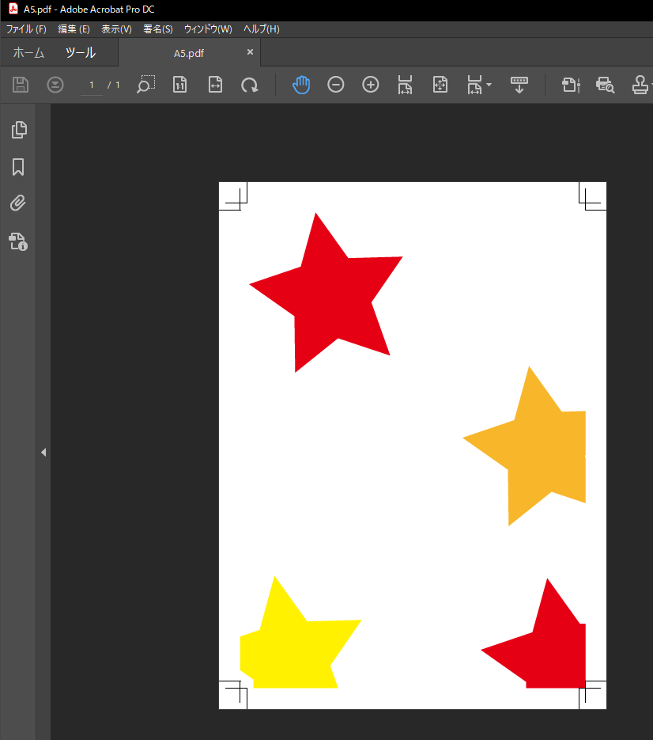Click the current page number field
This screenshot has width=653, height=740.
[92, 85]
